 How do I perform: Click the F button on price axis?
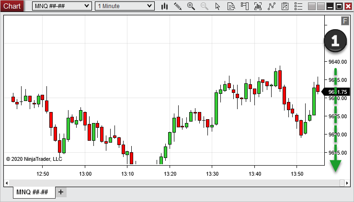pyautogui.click(x=345, y=21)
